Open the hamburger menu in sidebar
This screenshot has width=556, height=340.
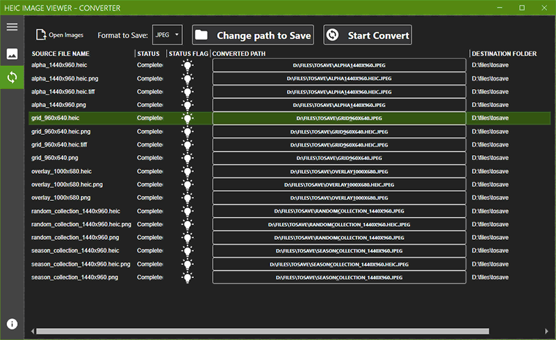(x=12, y=27)
